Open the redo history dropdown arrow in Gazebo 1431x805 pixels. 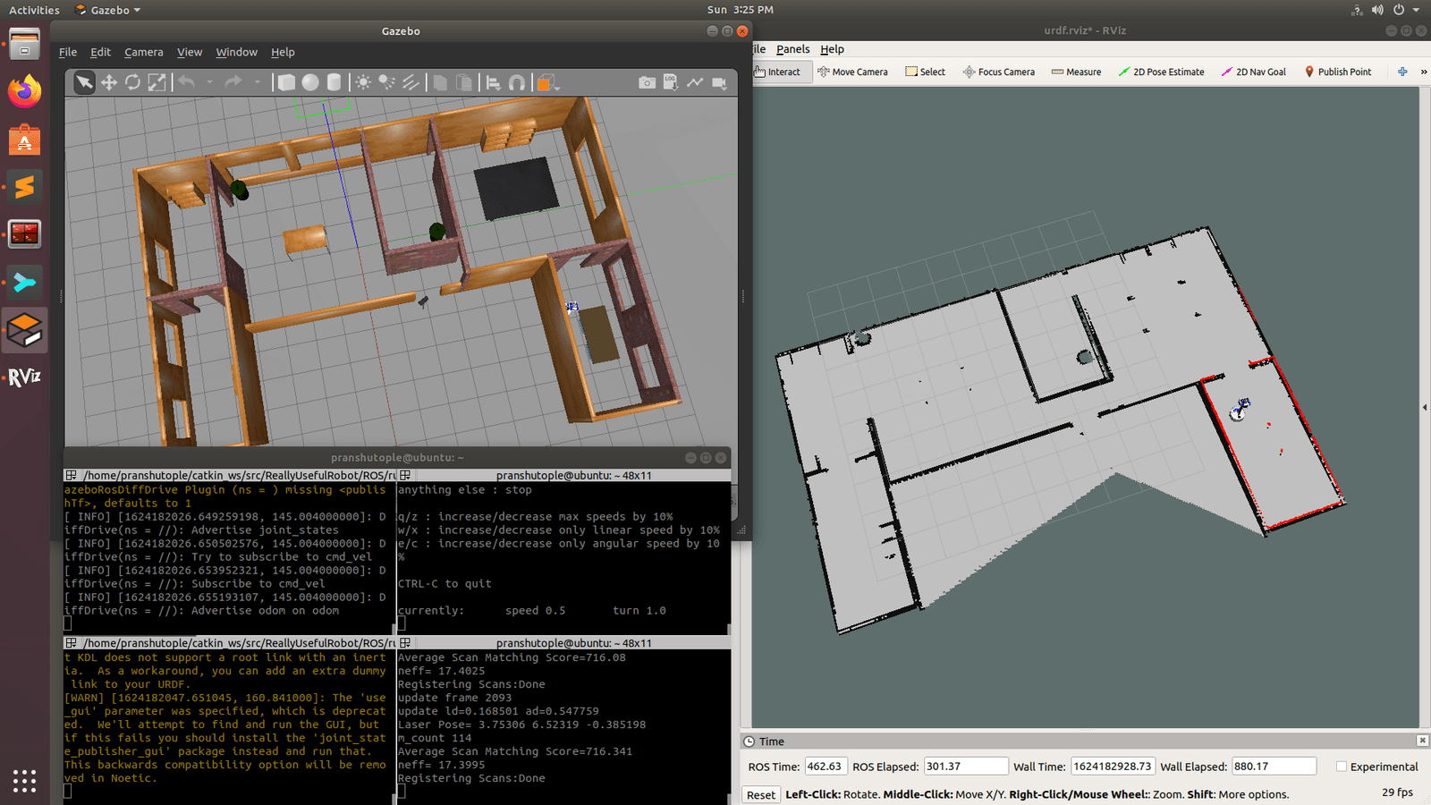click(258, 82)
